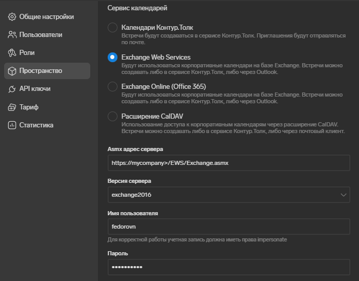This screenshot has height=281, width=359.
Task: Click the gear icon for Общие настройки
Action: tap(12, 17)
